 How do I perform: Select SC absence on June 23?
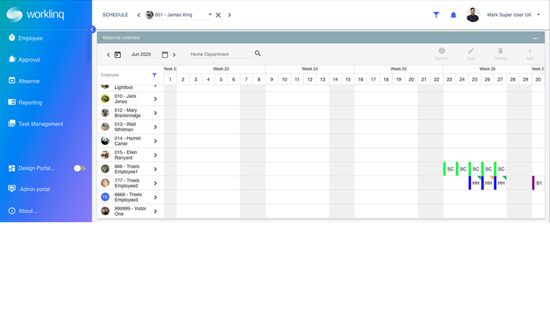tap(450, 169)
